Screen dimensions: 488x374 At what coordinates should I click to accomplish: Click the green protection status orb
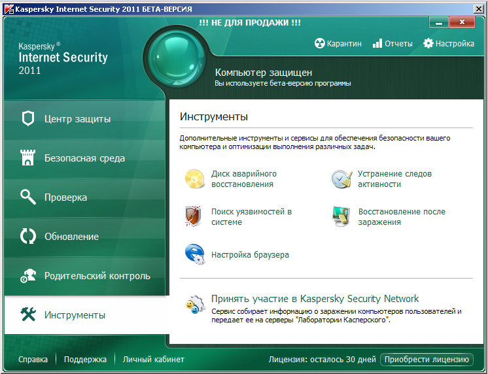click(x=177, y=58)
